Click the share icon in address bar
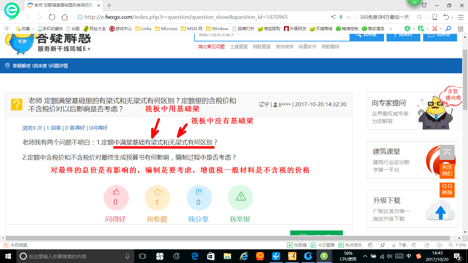Viewport: 468px width, 263px height. coord(333,17)
